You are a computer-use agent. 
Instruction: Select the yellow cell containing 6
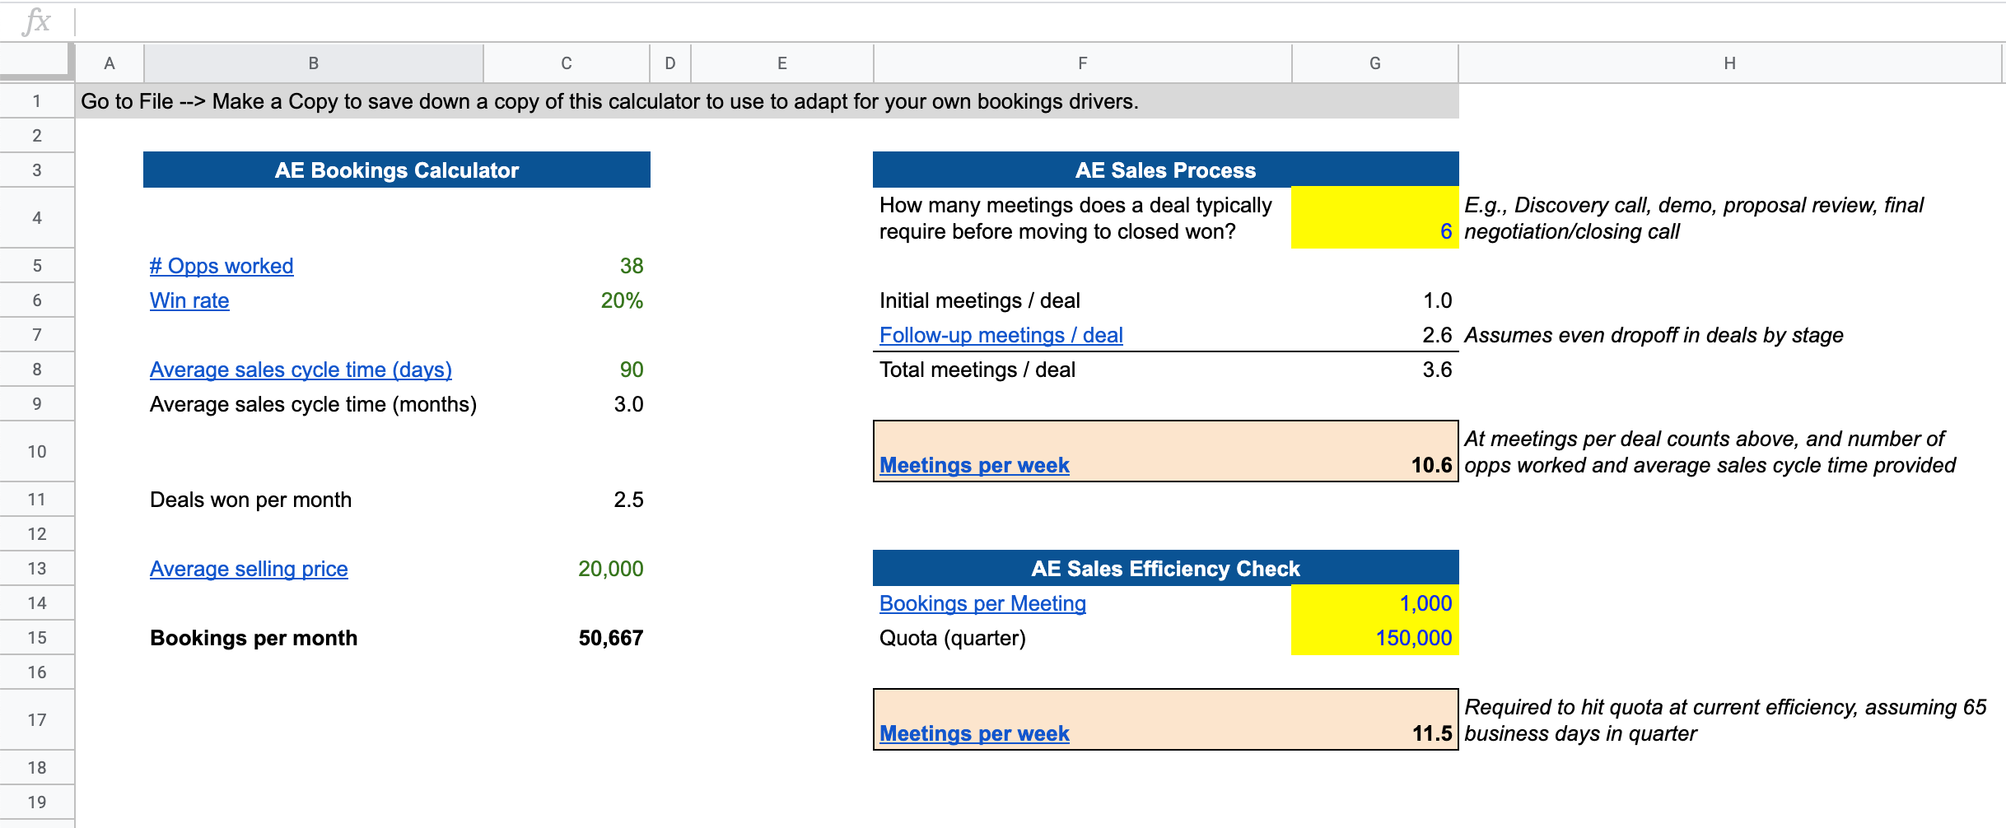(x=1374, y=218)
